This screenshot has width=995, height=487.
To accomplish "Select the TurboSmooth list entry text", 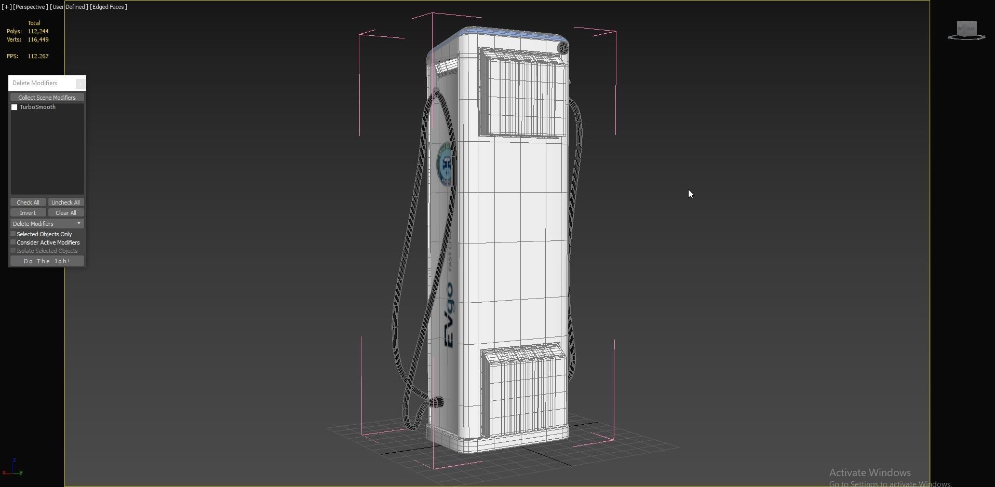I will coord(37,107).
